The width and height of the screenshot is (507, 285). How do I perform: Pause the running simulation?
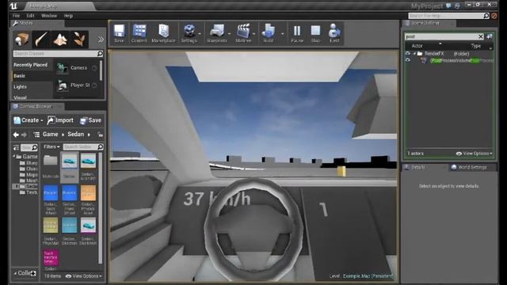point(297,33)
